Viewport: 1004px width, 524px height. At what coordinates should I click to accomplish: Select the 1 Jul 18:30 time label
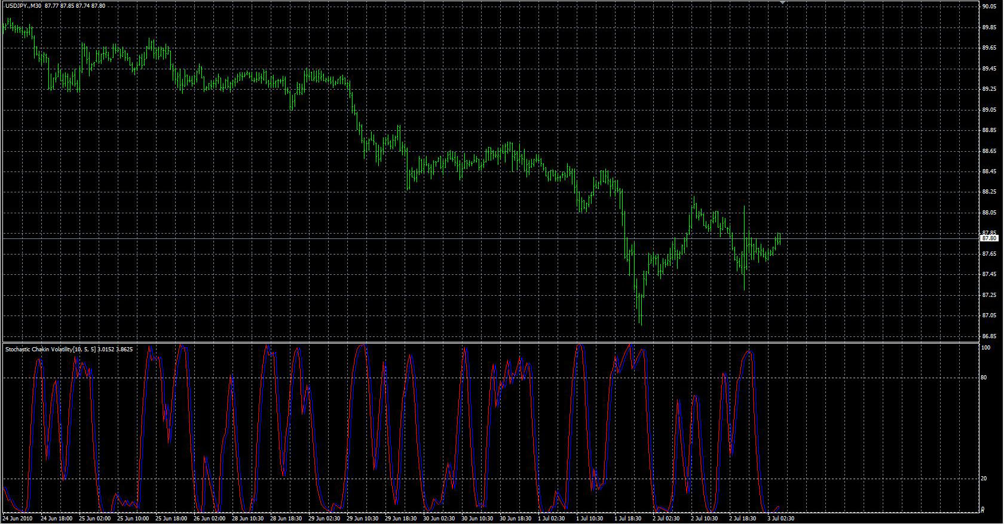click(627, 519)
